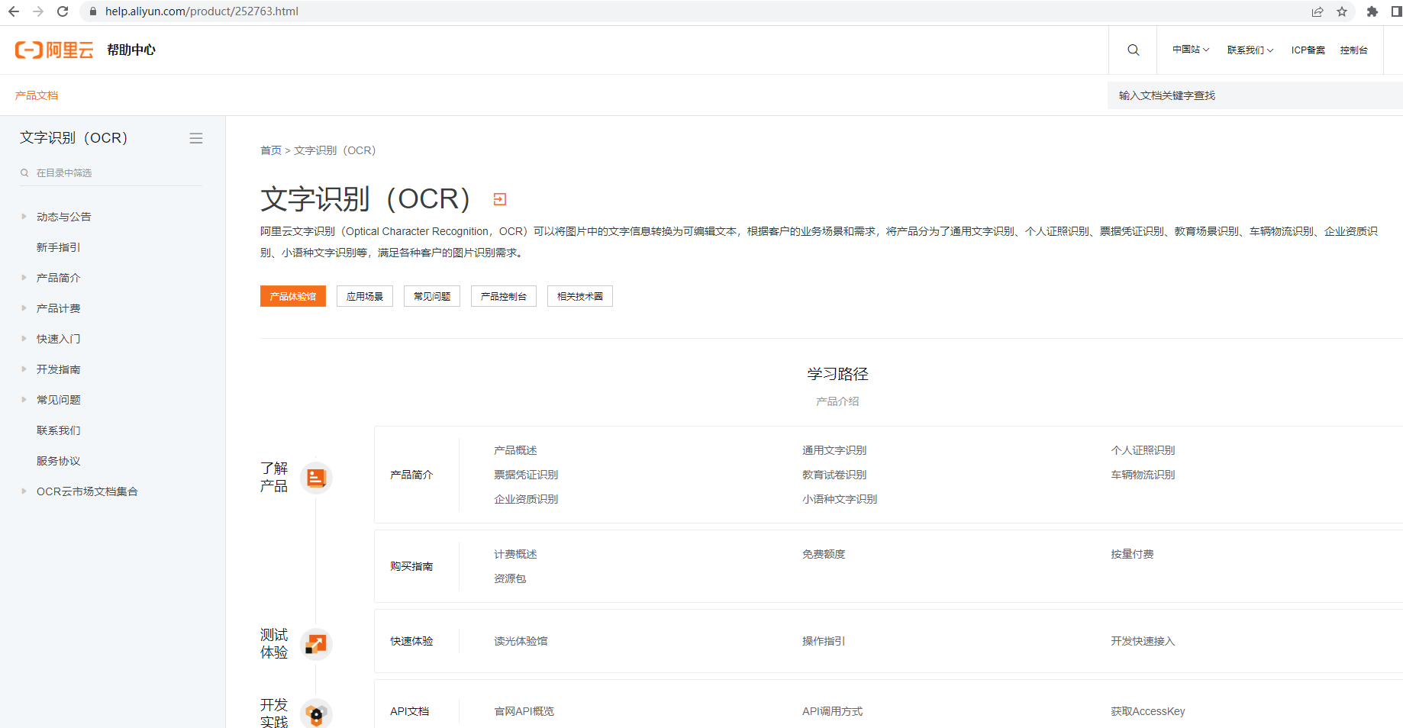Click the 相关技术圈 button

coord(580,296)
